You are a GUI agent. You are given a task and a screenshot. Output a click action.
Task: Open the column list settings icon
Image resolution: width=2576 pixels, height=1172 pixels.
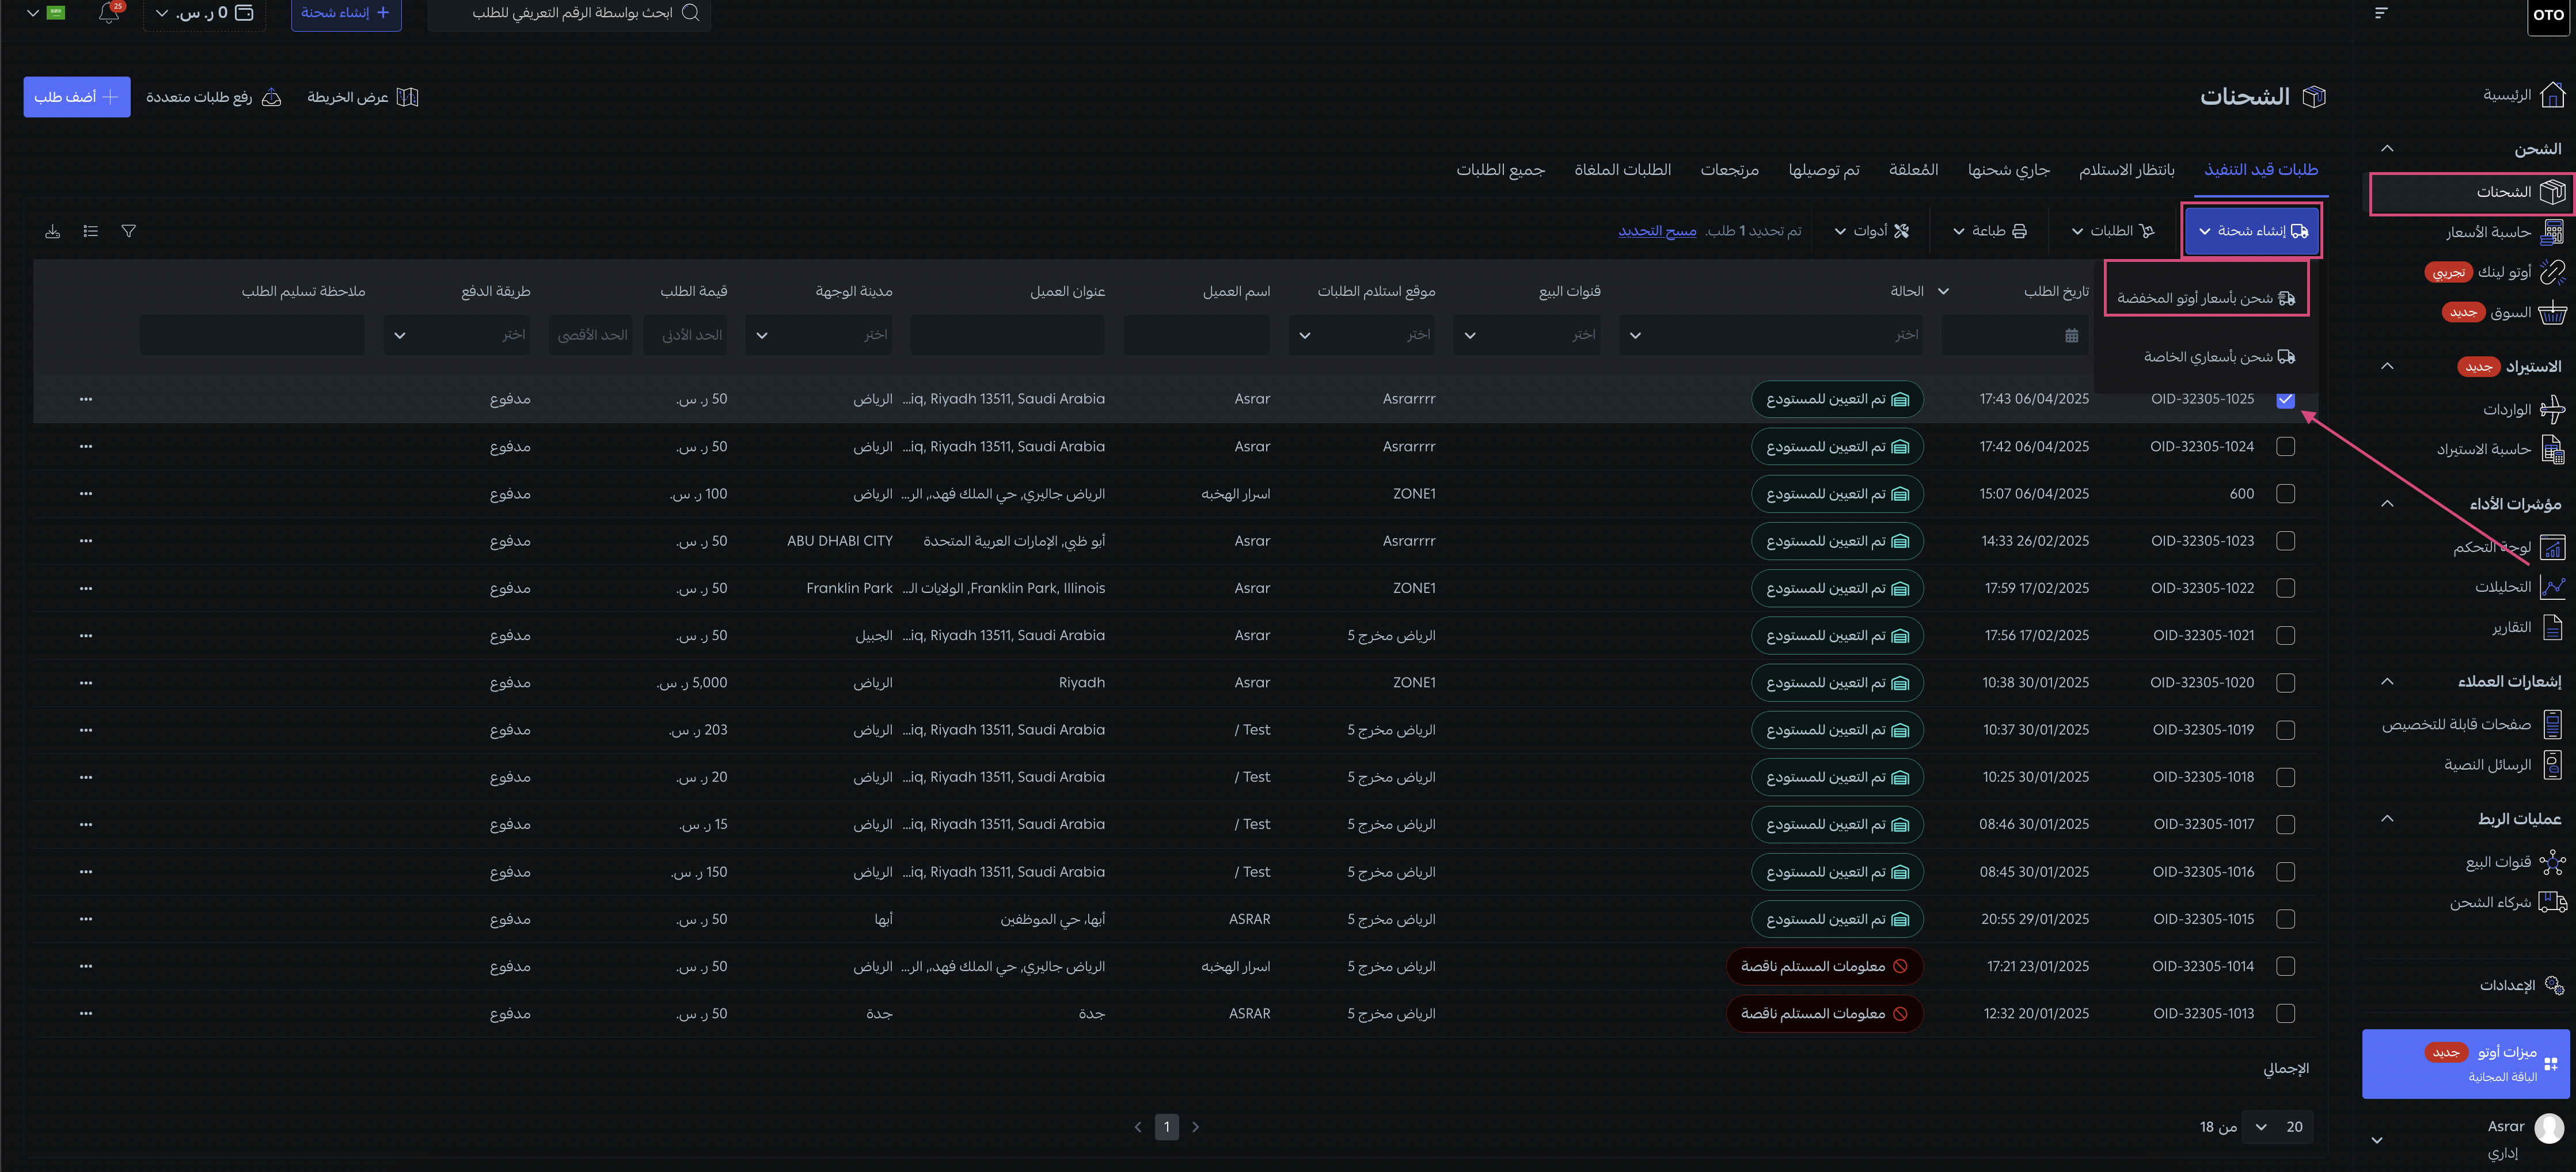coord(91,231)
